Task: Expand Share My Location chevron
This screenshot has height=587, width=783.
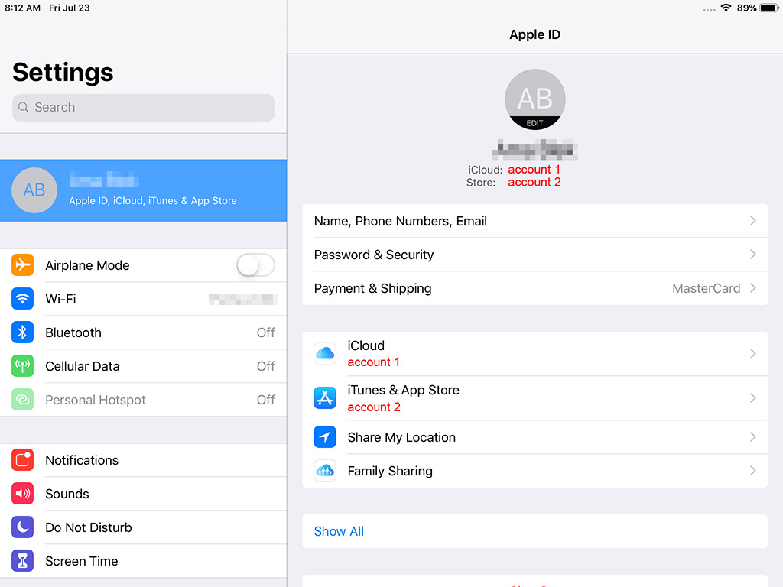Action: click(x=753, y=437)
